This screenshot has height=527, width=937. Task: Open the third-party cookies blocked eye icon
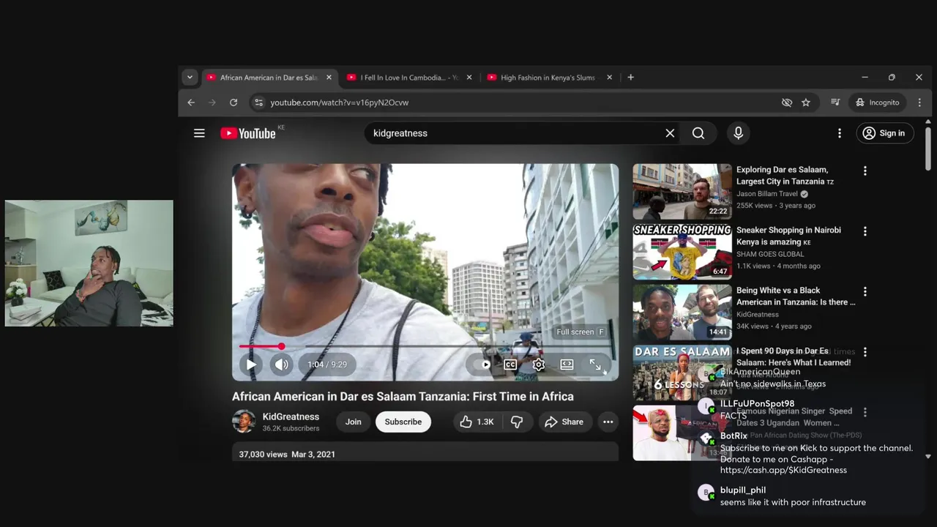point(787,102)
